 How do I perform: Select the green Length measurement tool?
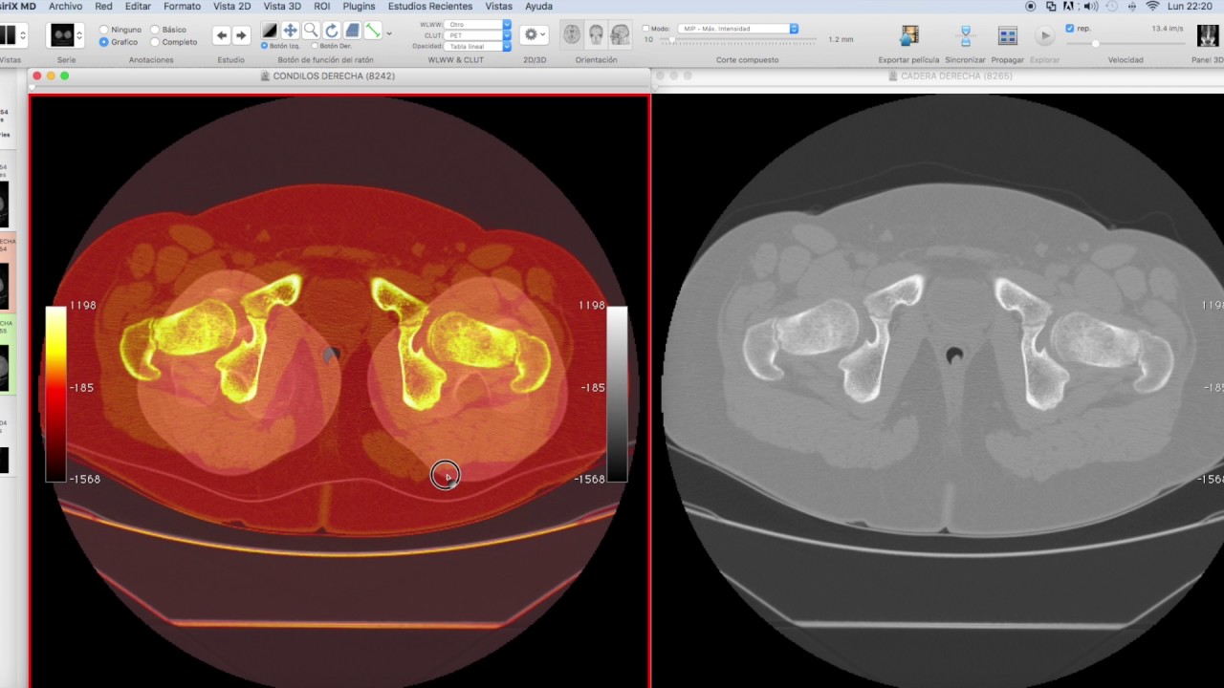(x=373, y=32)
